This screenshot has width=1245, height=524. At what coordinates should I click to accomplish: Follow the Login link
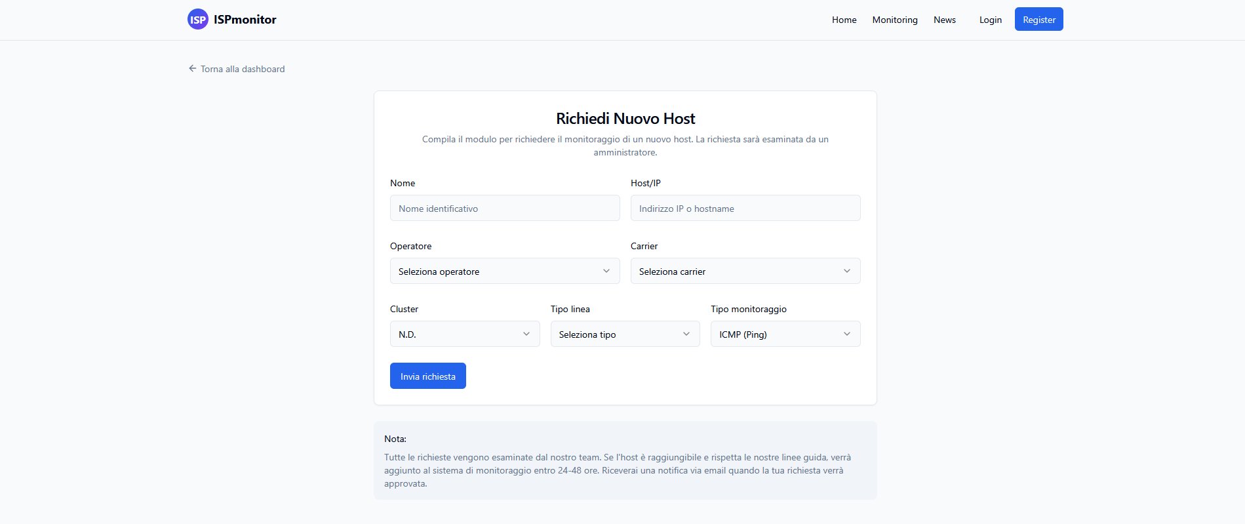(x=990, y=20)
